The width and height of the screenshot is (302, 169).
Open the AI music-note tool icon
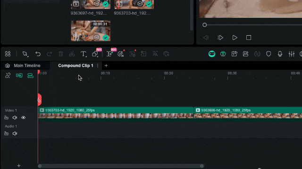pyautogui.click(x=121, y=54)
